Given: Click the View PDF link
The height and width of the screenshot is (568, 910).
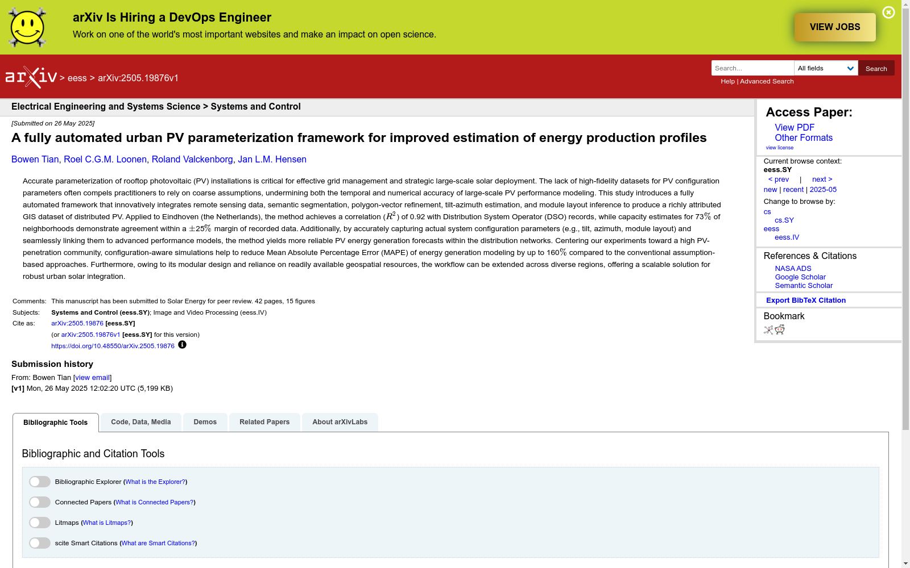Looking at the screenshot, I should coord(795,128).
